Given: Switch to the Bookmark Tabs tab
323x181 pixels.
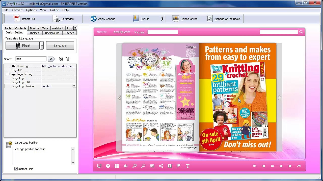Looking at the screenshot, I should click(39, 28).
